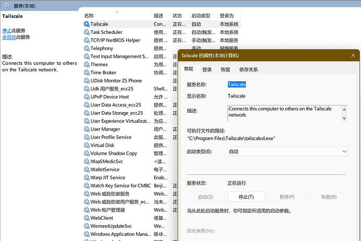Screen dimensions: 361x241
Task: Sort by the 描述 column header
Action: tap(159, 16)
